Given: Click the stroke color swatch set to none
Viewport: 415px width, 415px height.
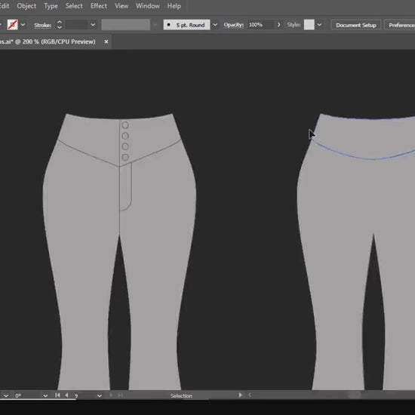Looking at the screenshot, I should (x=12, y=25).
